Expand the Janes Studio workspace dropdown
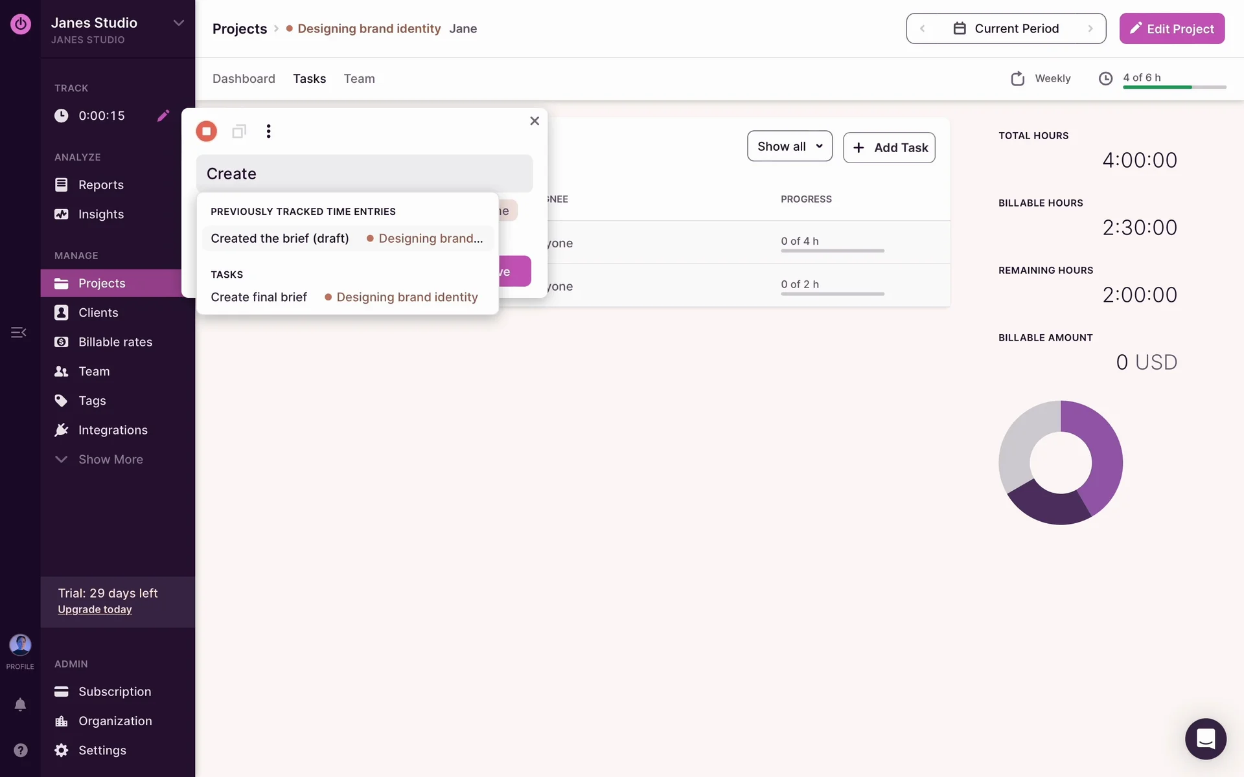Screen dimensions: 1244x777 click(x=178, y=23)
